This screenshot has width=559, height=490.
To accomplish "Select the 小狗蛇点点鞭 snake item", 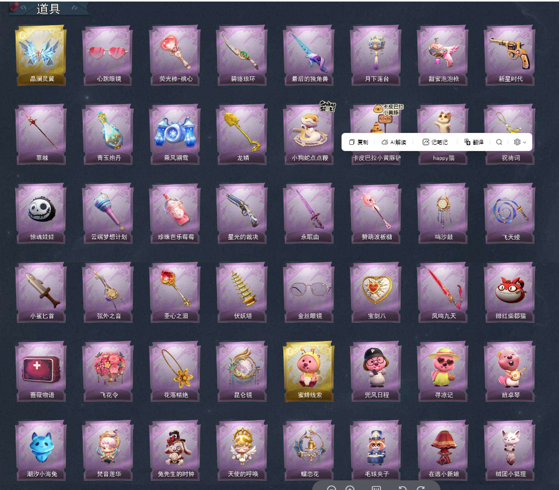I will 309,135.
